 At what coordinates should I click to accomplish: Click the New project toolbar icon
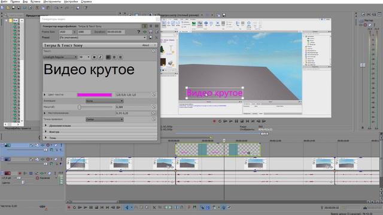[x=2, y=8]
